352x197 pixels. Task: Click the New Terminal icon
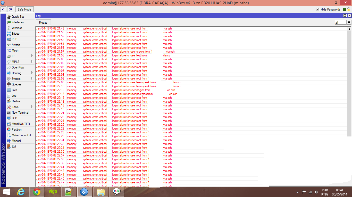pyautogui.click(x=9, y=113)
